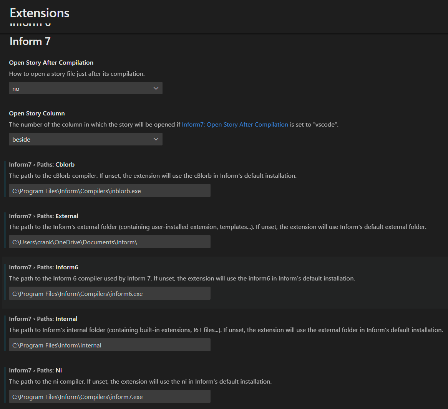448x409 pixels.
Task: Click into the Cblorb path input field
Action: click(x=110, y=191)
